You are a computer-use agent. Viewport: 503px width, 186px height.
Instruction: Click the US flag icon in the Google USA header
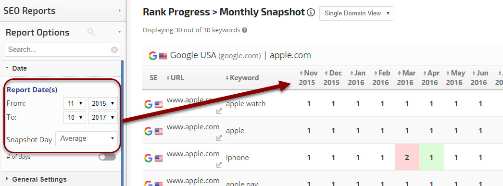(163, 56)
